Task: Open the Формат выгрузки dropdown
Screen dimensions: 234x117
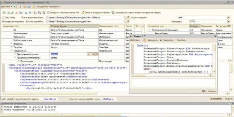Action: (228, 18)
